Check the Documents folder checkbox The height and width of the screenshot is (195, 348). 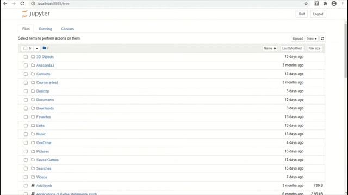[x=26, y=100]
